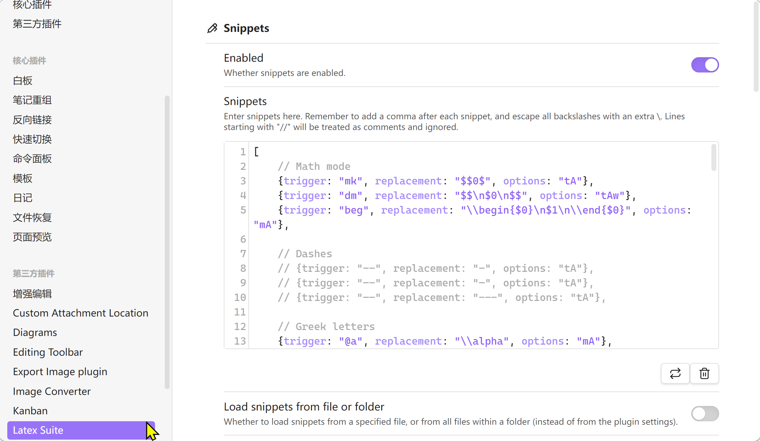Select Custom Attachment Location settings
This screenshot has height=441, width=760.
(80, 313)
